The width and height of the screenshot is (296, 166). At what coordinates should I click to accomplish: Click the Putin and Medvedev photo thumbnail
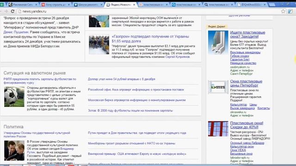(14, 151)
